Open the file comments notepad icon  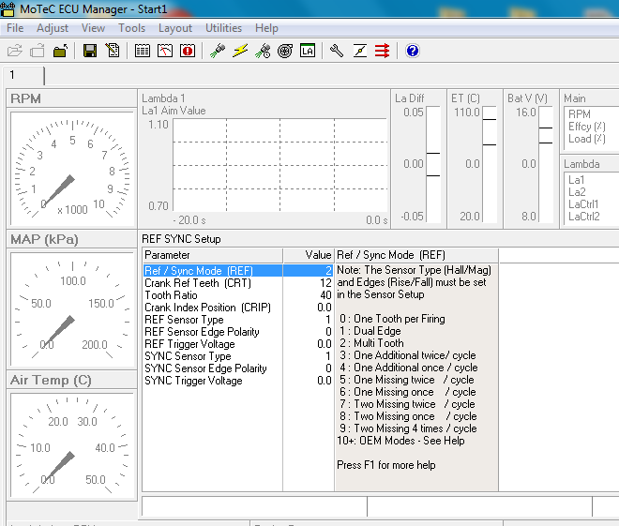tap(113, 51)
